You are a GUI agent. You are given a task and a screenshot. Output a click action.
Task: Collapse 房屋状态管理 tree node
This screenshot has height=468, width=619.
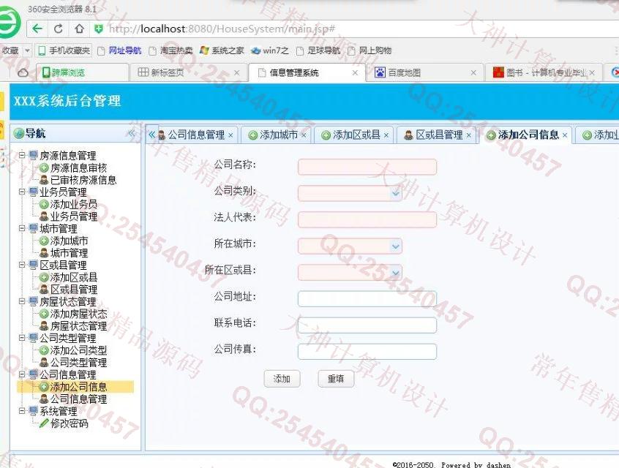[22, 301]
